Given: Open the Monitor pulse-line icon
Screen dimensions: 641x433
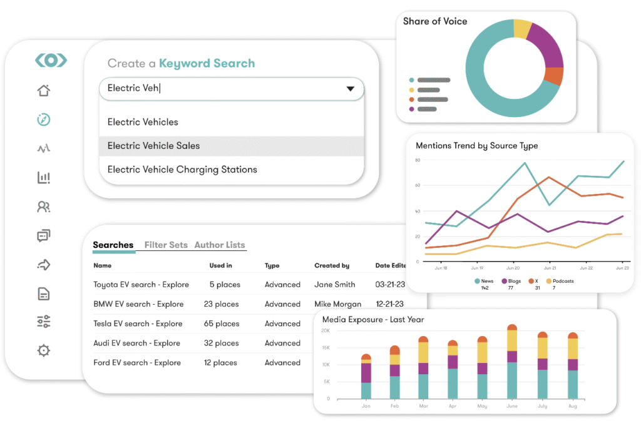Looking at the screenshot, I should [x=44, y=148].
